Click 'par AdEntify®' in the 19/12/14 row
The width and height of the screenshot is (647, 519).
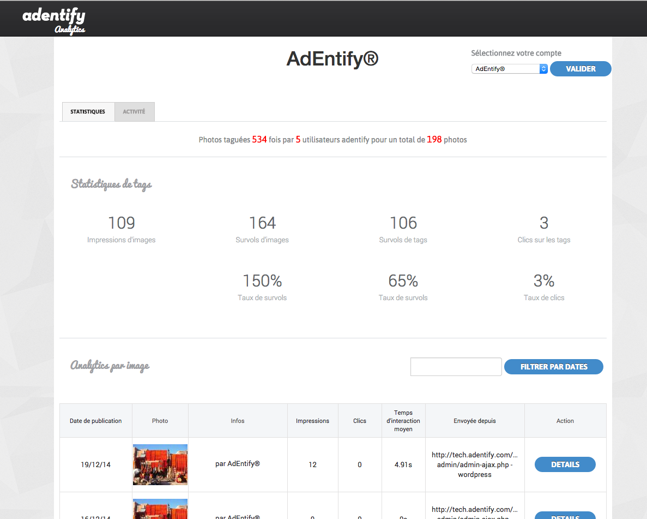coord(237,464)
